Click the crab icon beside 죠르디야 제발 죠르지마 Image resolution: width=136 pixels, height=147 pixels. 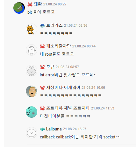click(42, 108)
